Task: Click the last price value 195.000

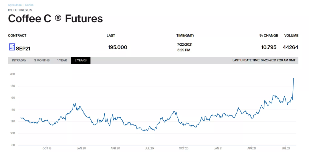Action: [x=118, y=47]
